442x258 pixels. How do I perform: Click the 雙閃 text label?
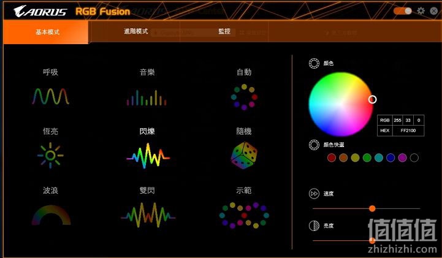pos(147,191)
